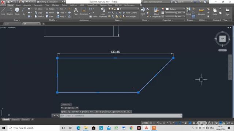Screen dimensions: 234x131
Task: Click Match Properties tool
Action: (156, 12)
